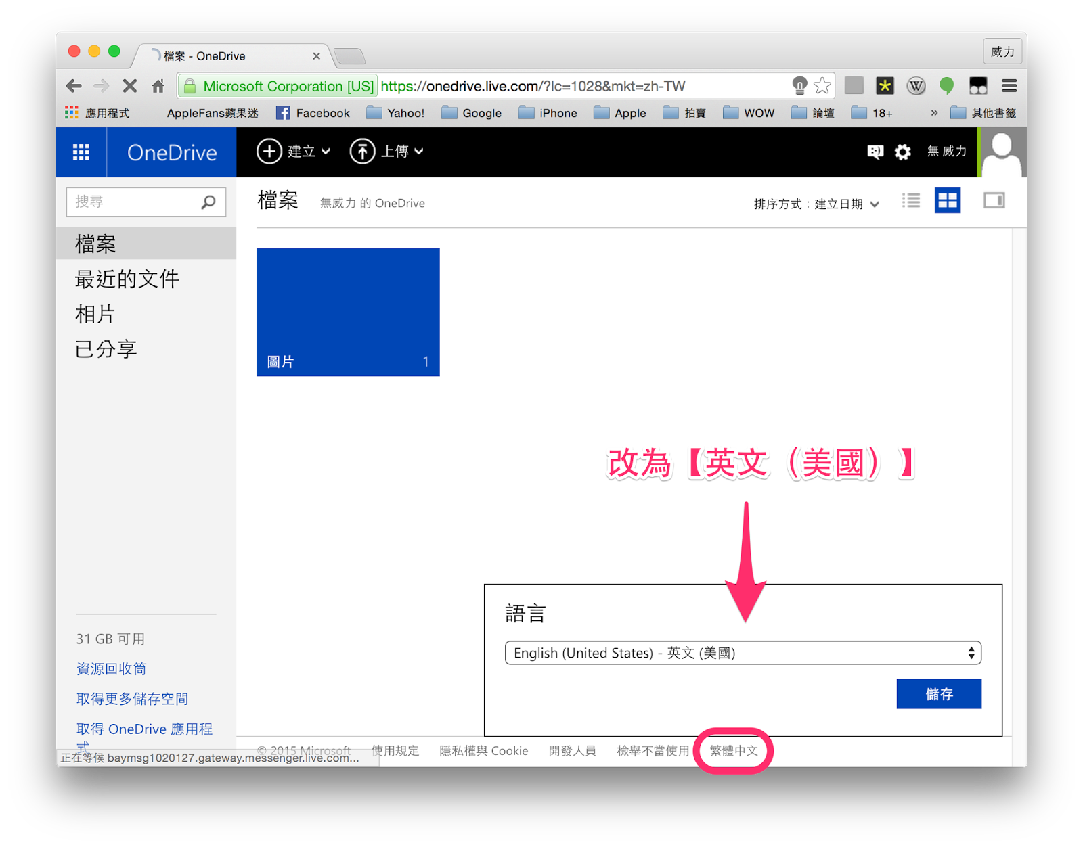
Task: Click 取得 OneDrive 應用程式 link
Action: (x=144, y=736)
